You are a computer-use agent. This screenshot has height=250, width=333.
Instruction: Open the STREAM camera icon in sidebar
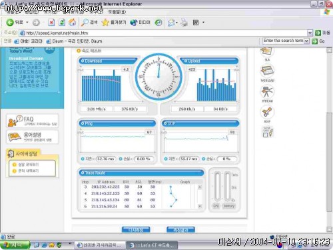click(x=267, y=92)
